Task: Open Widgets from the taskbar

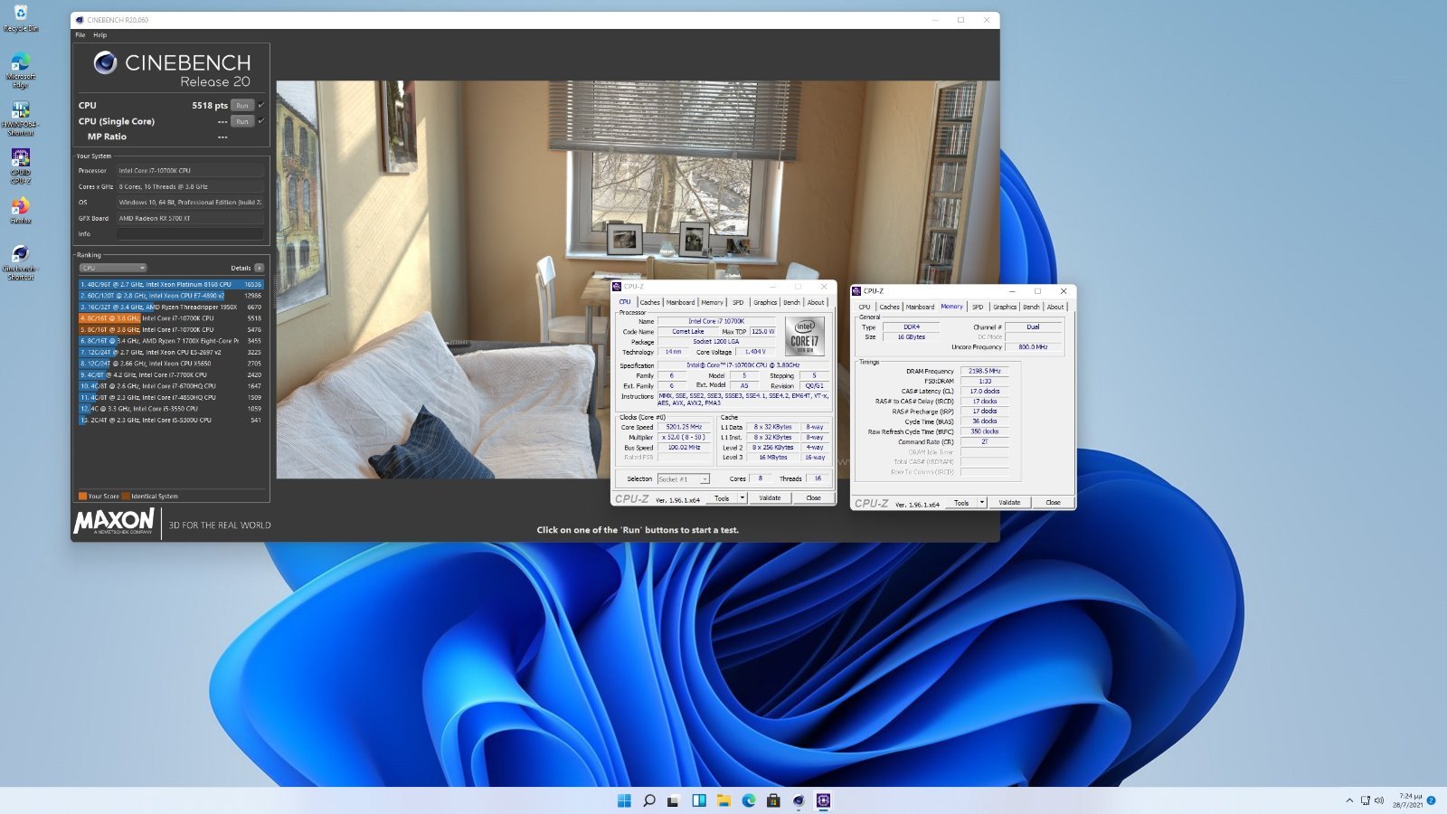Action: pos(699,800)
